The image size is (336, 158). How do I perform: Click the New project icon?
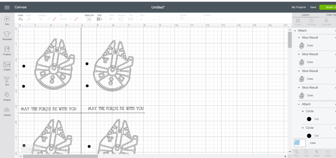[x=7, y=19]
